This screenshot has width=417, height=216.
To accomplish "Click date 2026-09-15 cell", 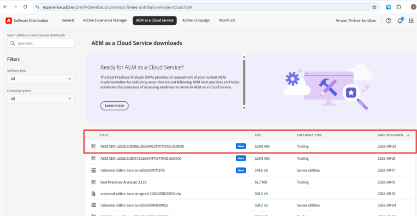I will pos(387,182).
